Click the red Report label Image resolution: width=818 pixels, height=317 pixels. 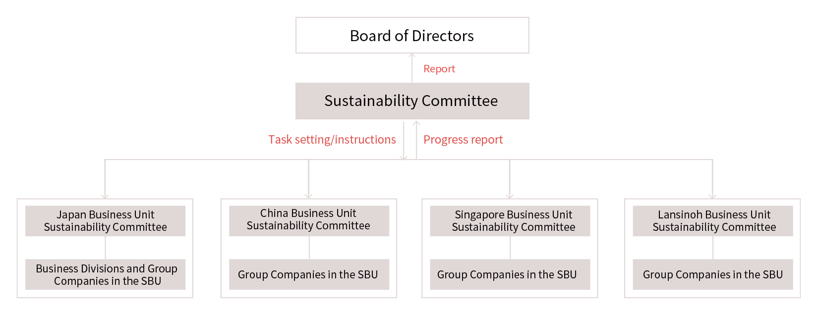click(439, 69)
